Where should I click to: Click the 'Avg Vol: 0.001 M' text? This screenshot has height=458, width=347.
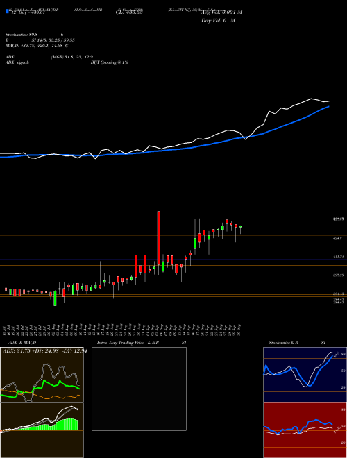click(221, 12)
